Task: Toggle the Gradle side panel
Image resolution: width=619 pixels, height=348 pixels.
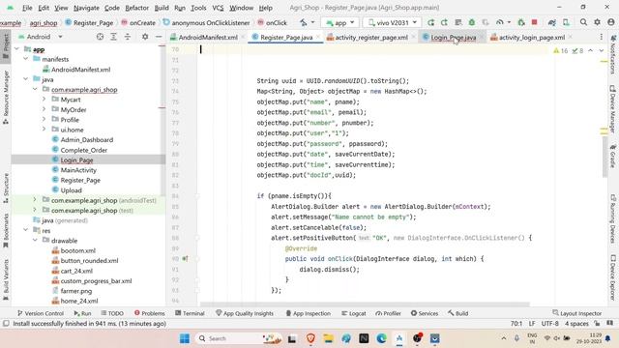Action: point(613,156)
